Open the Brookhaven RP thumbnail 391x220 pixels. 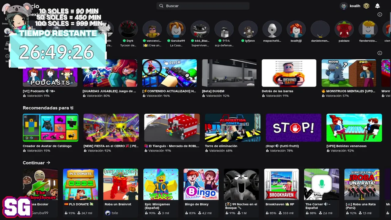281,184
